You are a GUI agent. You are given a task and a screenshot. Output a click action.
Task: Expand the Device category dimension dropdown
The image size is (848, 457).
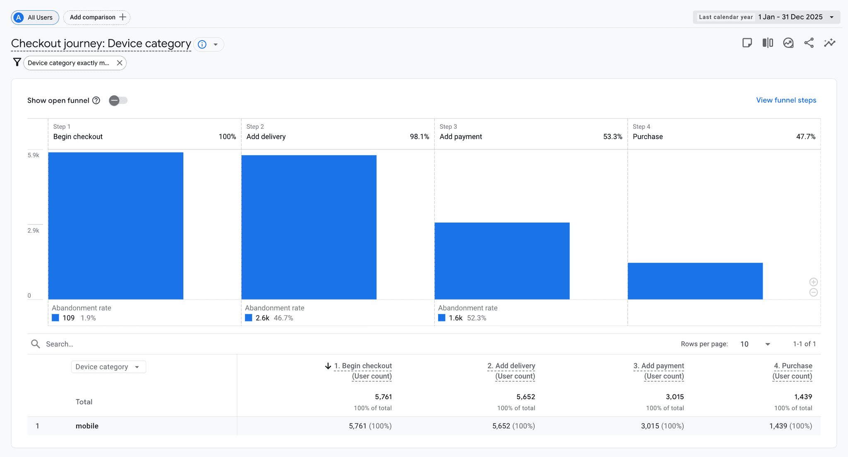pyautogui.click(x=108, y=367)
